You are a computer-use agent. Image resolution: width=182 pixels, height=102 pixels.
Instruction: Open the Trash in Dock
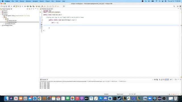click(x=175, y=98)
